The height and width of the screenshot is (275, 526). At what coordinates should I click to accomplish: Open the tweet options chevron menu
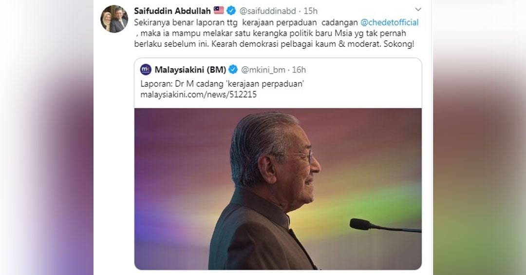(x=418, y=9)
